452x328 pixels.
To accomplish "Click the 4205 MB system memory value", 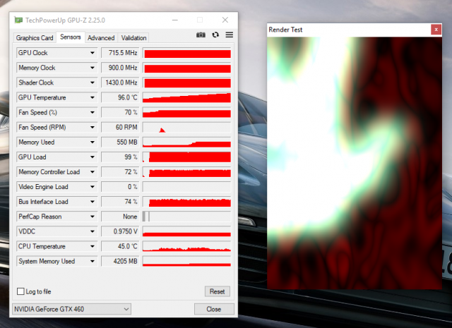I will 120,262.
